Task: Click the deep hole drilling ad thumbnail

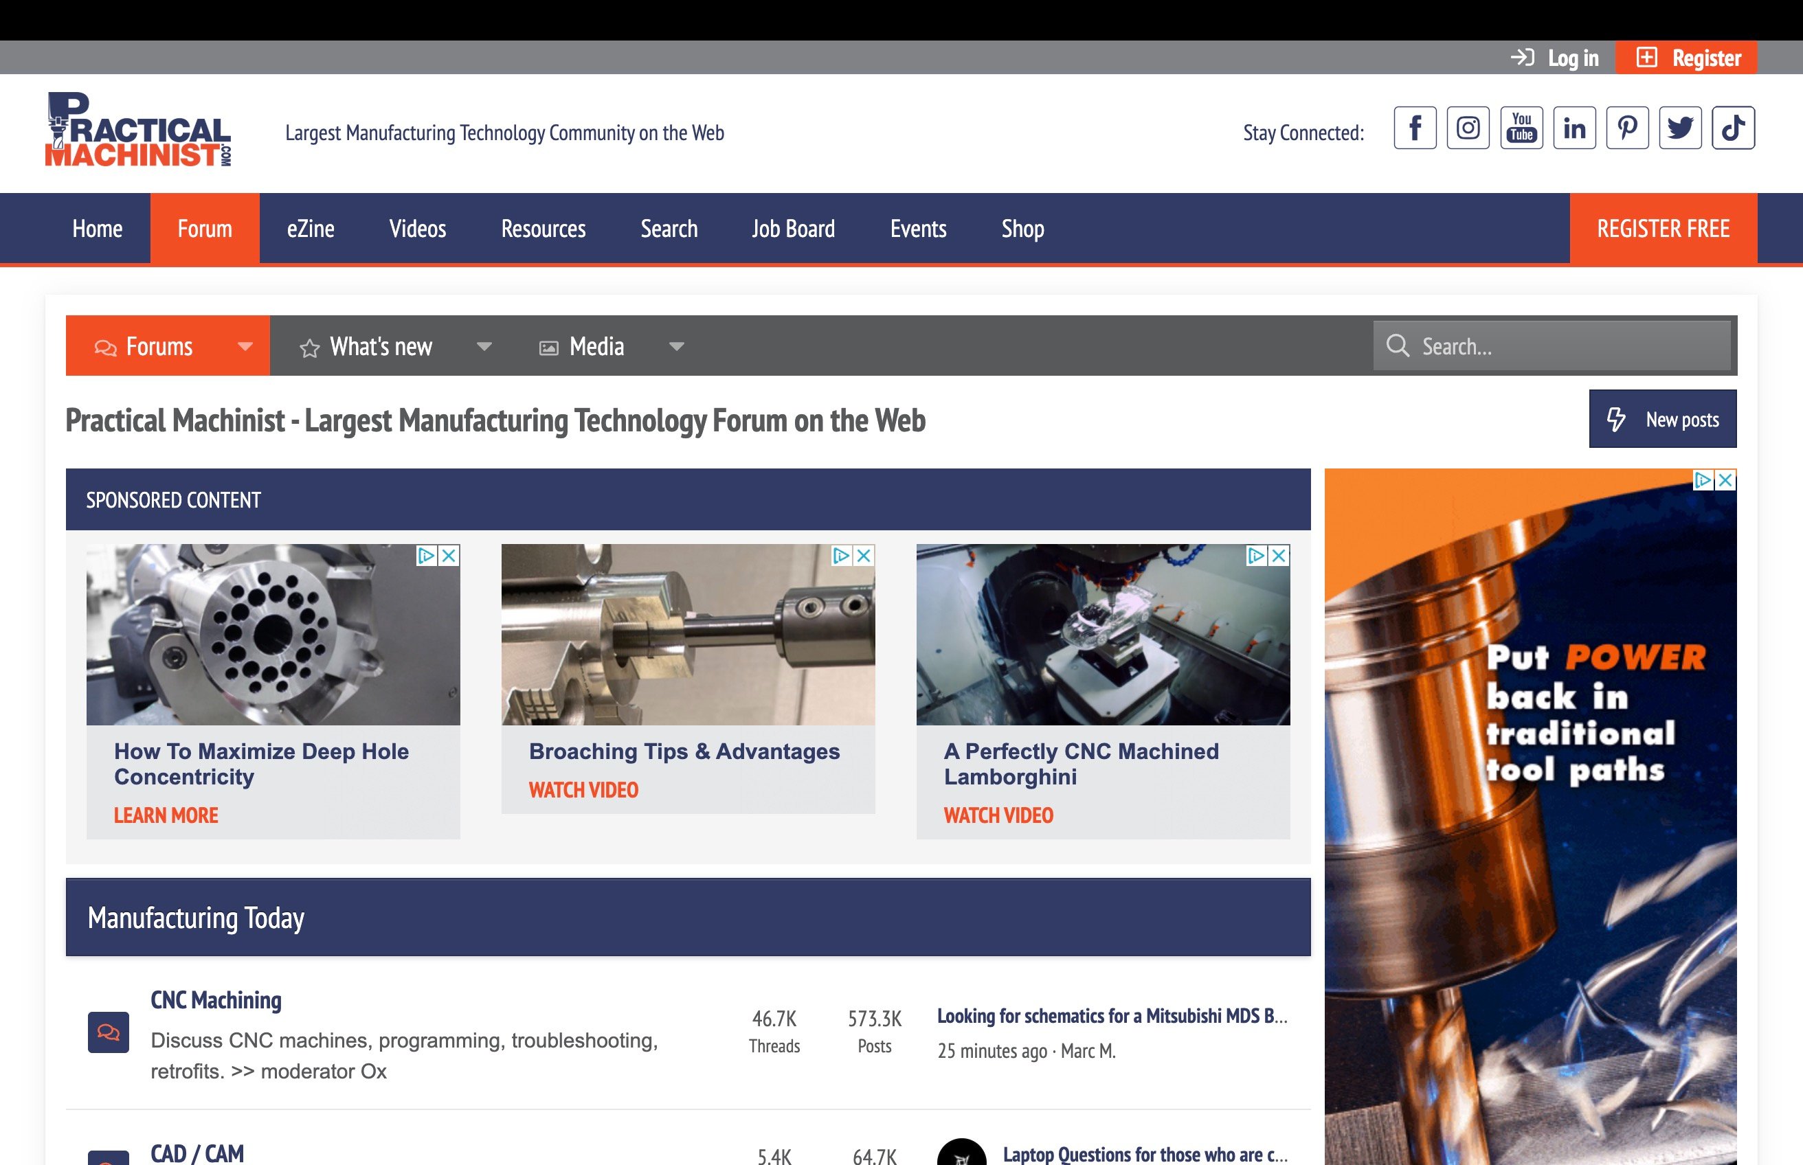Action: pos(273,635)
